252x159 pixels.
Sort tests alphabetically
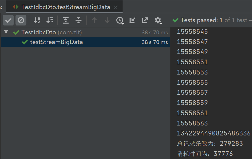click(x=37, y=20)
